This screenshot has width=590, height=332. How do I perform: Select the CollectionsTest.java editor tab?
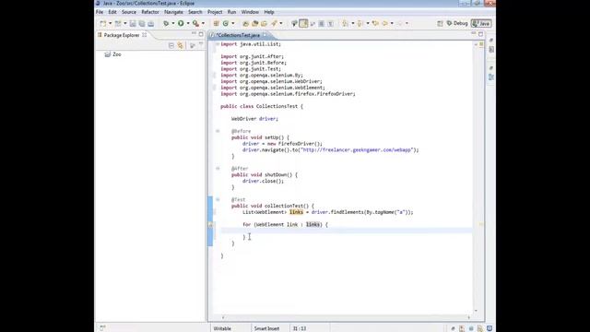[x=238, y=35]
